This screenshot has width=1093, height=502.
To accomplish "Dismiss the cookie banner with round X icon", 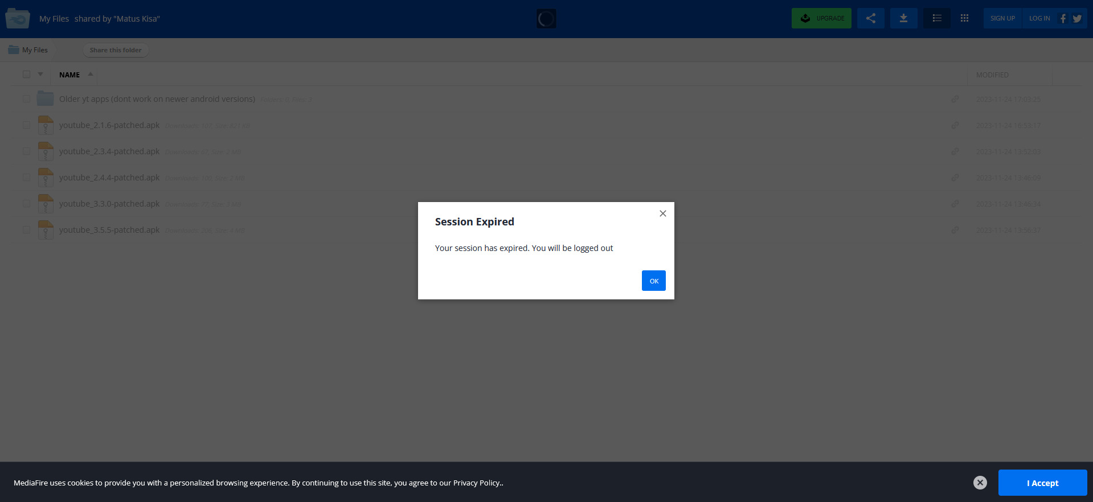I will pos(980,483).
